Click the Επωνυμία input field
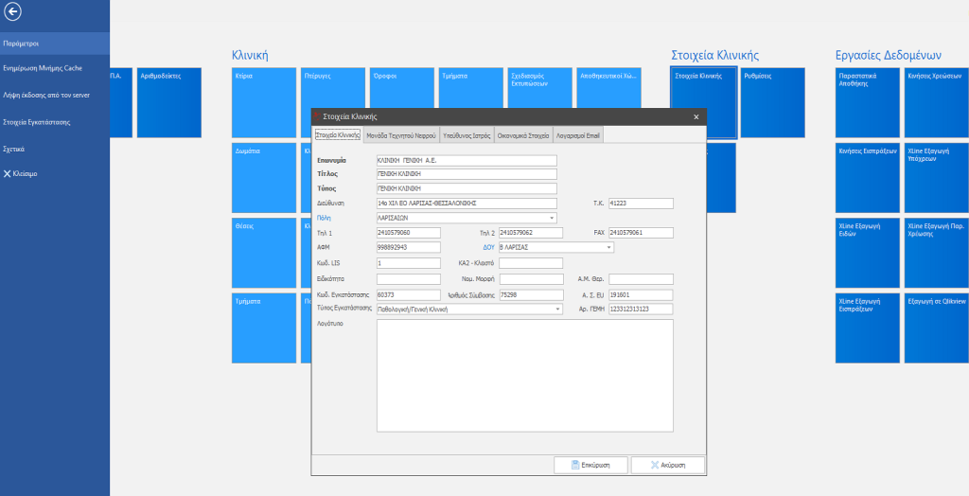969x496 pixels. coord(467,160)
